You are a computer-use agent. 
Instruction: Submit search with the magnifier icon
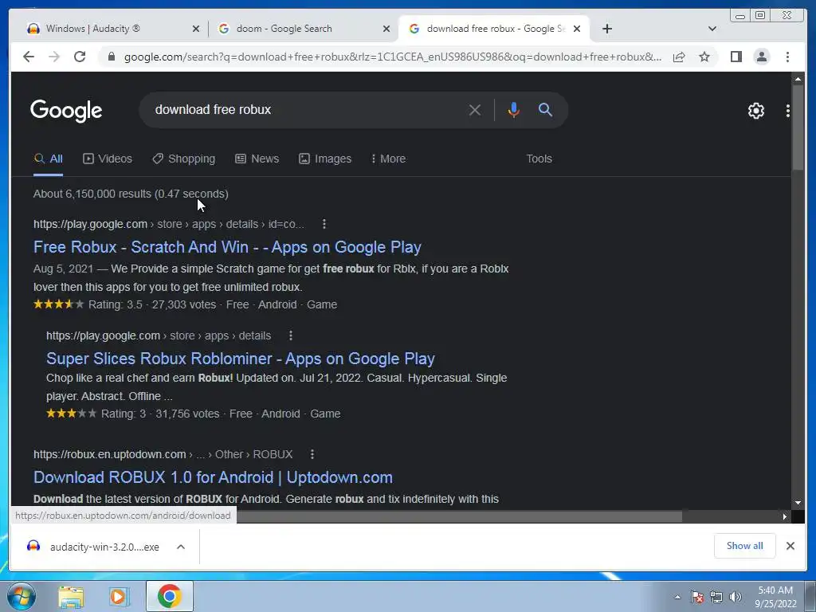pos(545,110)
